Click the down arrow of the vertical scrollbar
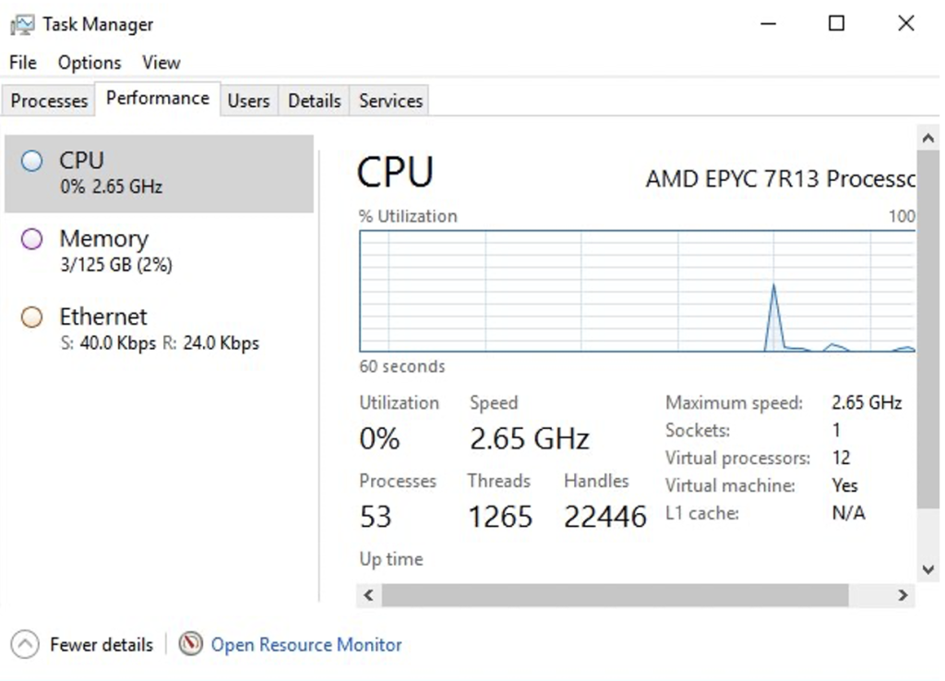 (x=928, y=569)
